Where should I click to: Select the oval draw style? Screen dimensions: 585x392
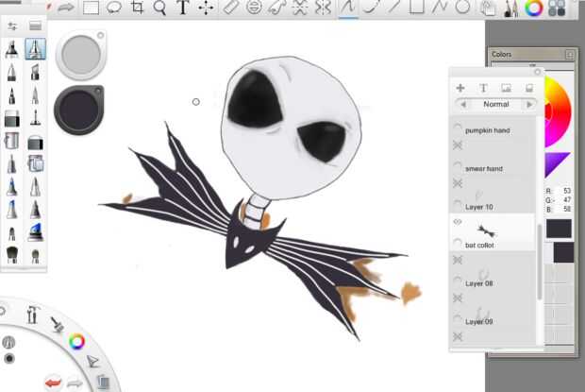tap(462, 7)
